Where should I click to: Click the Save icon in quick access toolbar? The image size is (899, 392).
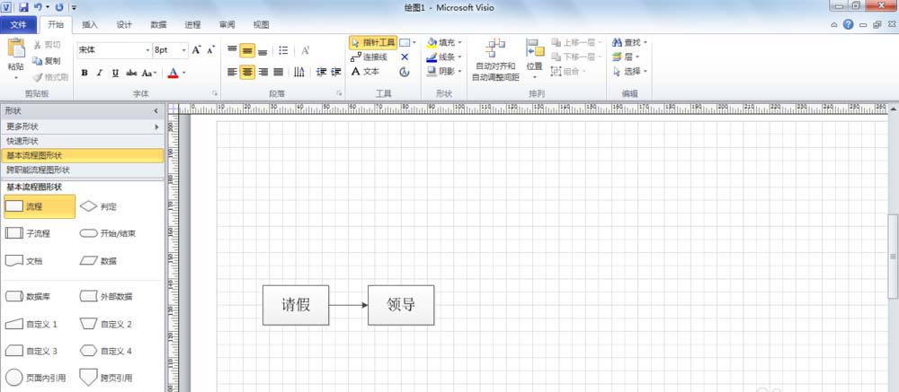click(24, 7)
